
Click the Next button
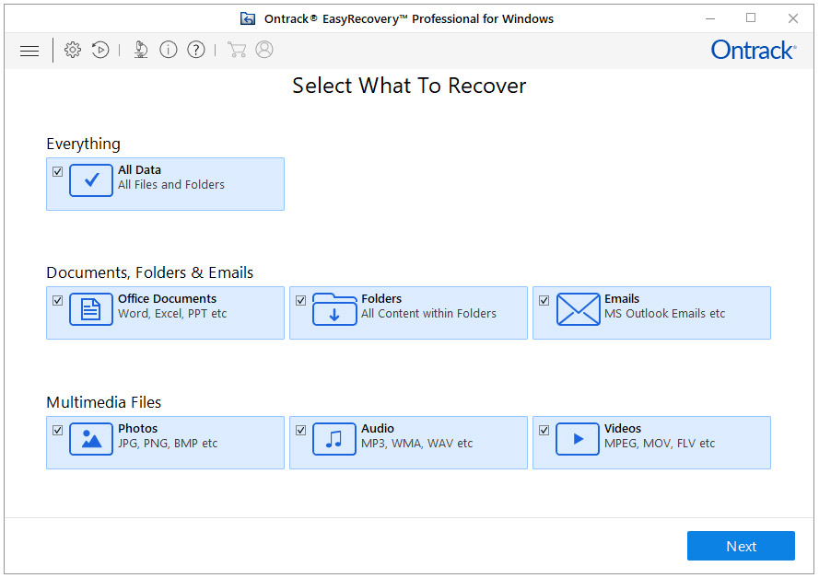(x=741, y=546)
